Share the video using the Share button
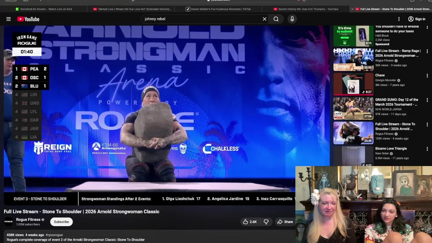Image resolution: width=432 pixels, height=243 pixels. pyautogui.click(x=285, y=222)
